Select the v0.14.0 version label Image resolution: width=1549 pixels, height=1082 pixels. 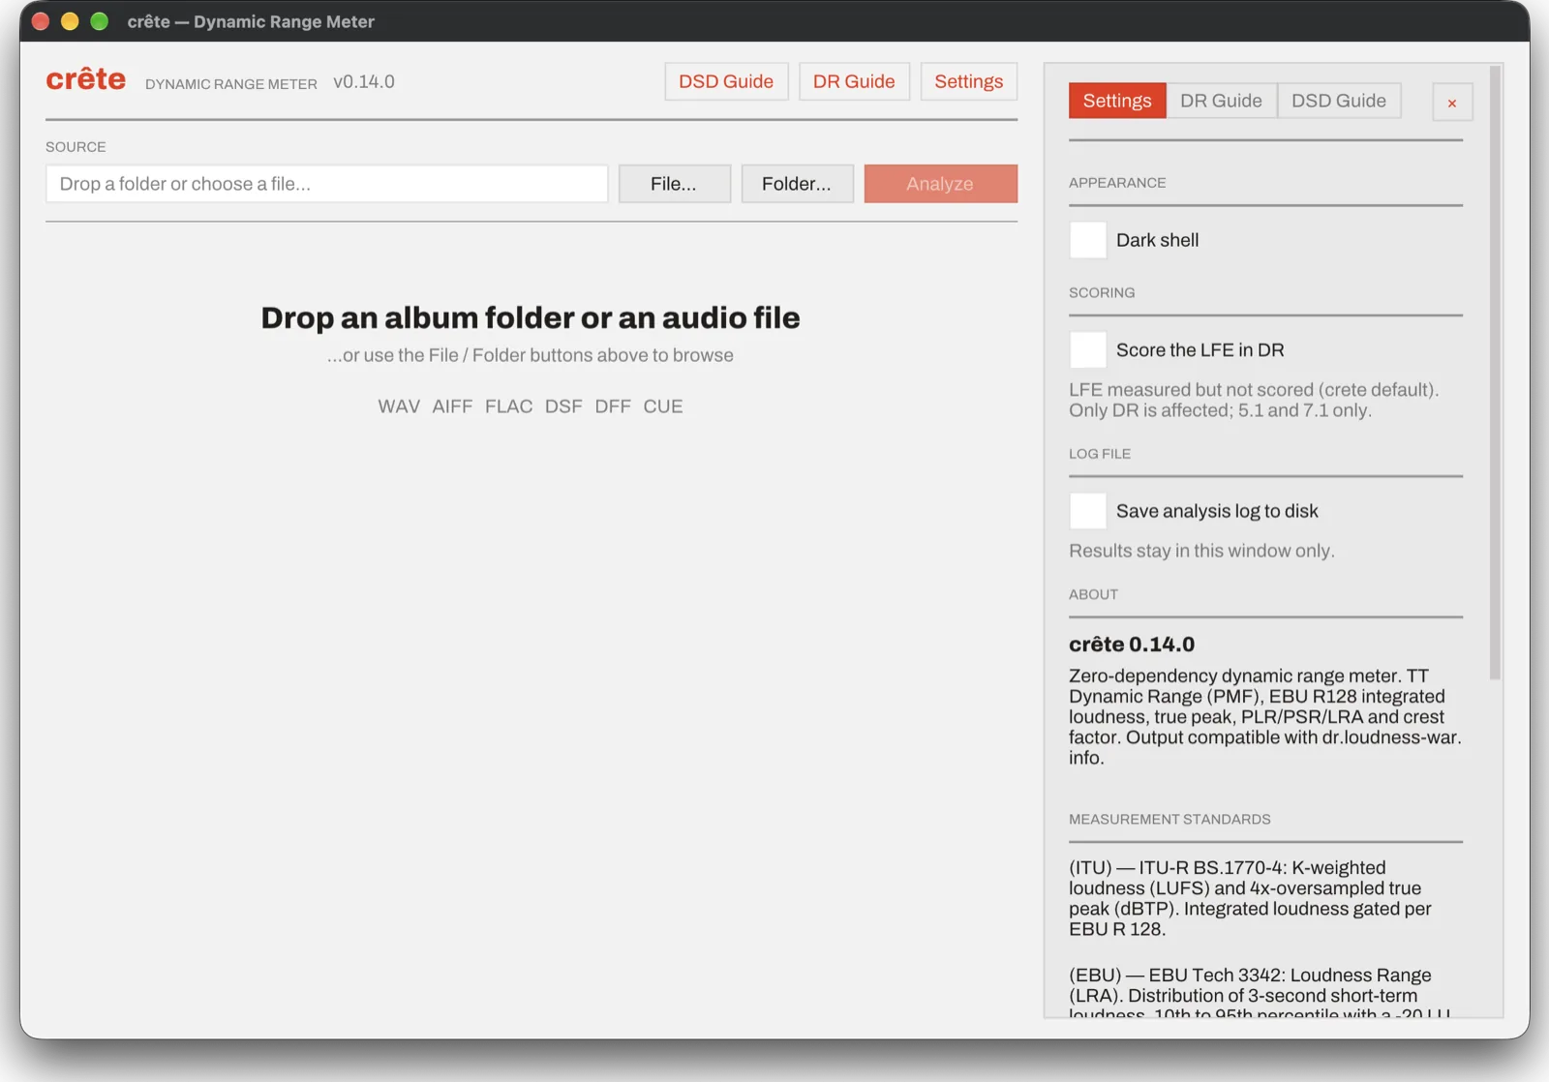coord(364,82)
